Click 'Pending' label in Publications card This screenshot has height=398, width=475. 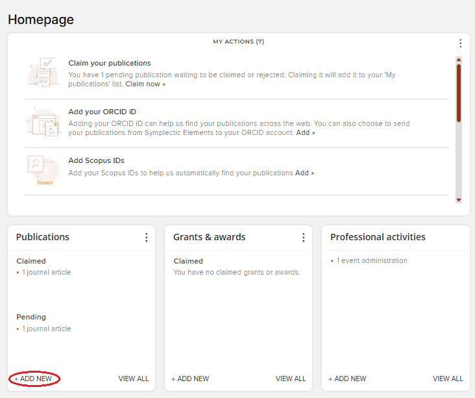(x=31, y=317)
